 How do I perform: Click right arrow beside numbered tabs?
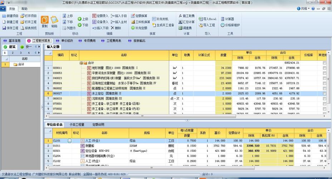click(x=39, y=53)
